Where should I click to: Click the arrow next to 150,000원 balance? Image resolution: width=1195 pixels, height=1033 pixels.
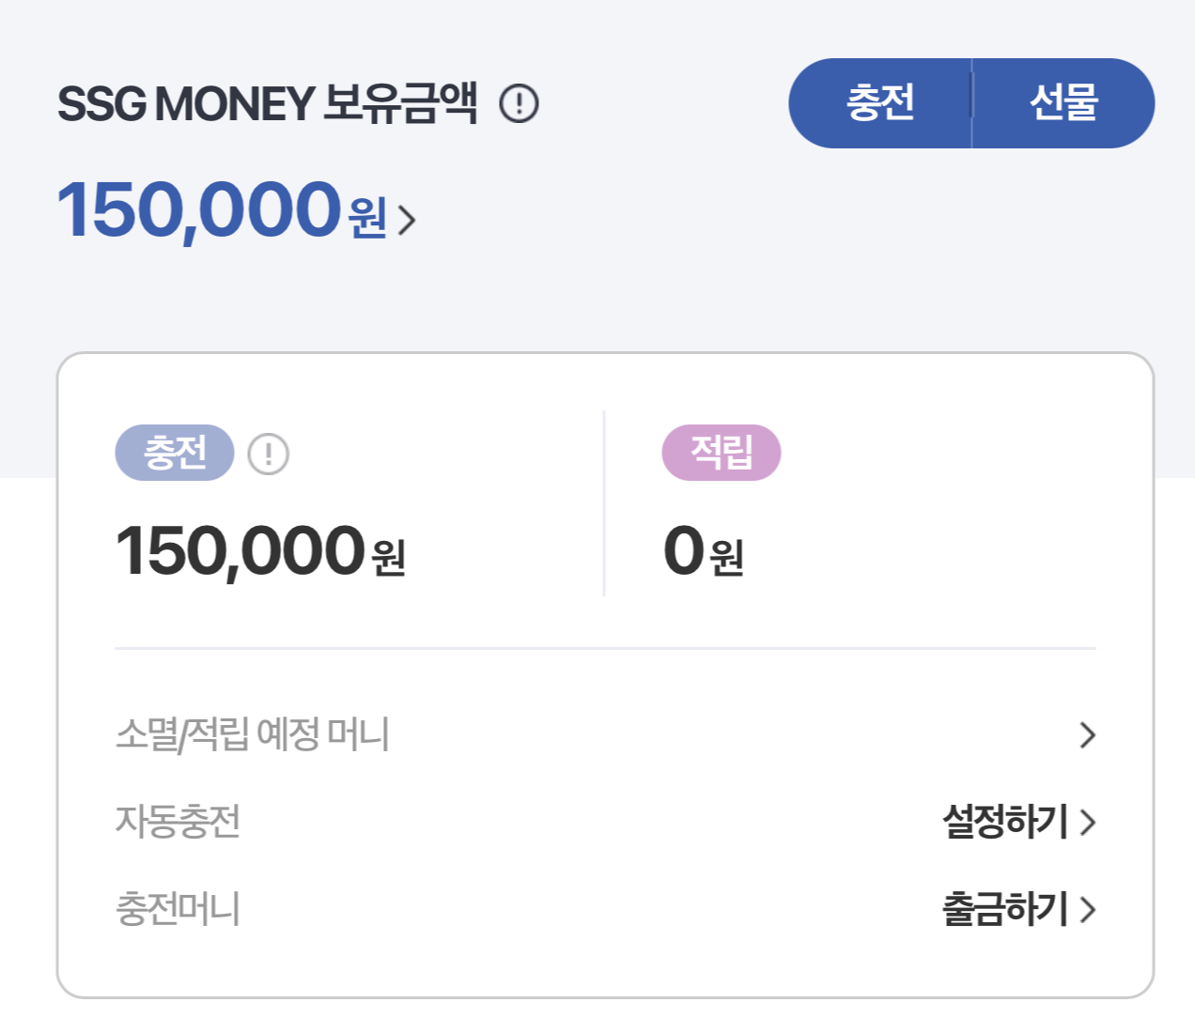tap(407, 217)
